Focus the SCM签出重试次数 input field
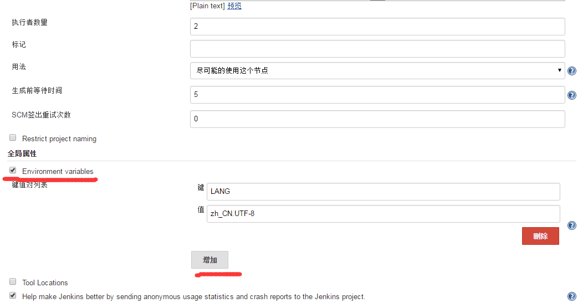Viewport: 583px width, 308px height. tap(377, 119)
